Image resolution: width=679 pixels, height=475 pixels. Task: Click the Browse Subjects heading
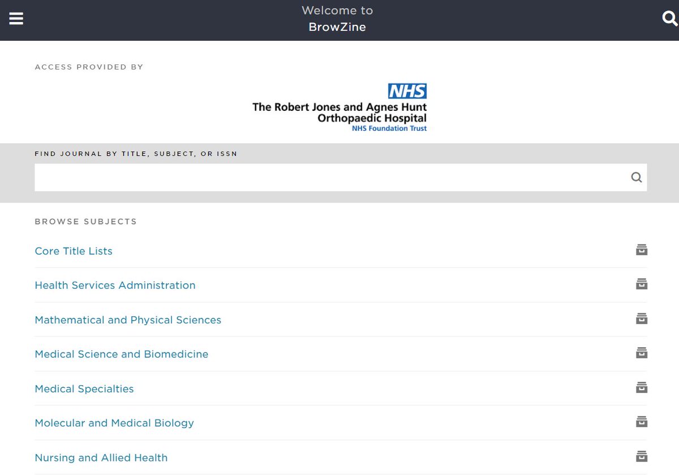pyautogui.click(x=86, y=222)
